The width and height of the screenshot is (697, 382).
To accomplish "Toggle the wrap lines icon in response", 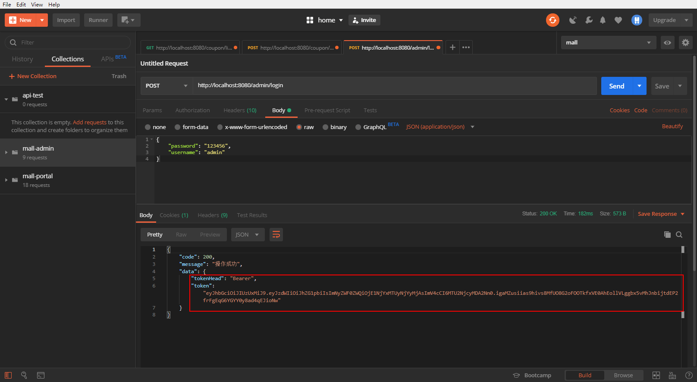I will click(x=276, y=235).
